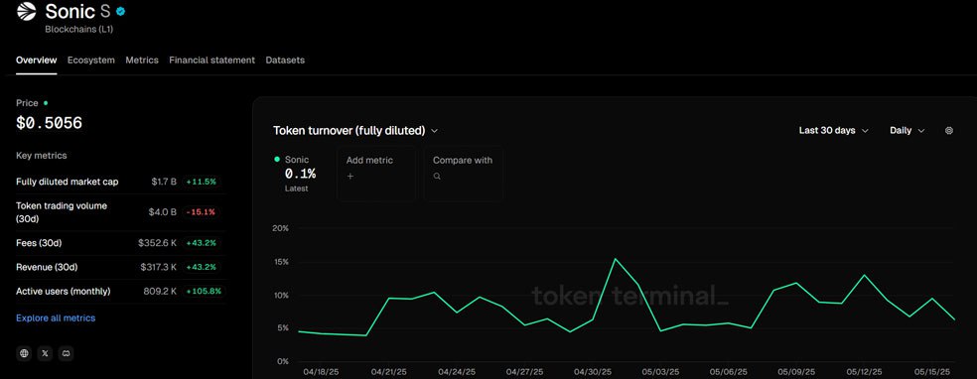Open the Datasets tab
The image size is (977, 379).
click(285, 61)
